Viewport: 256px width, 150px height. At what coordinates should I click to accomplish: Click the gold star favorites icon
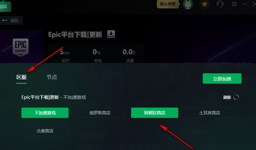click(205, 4)
